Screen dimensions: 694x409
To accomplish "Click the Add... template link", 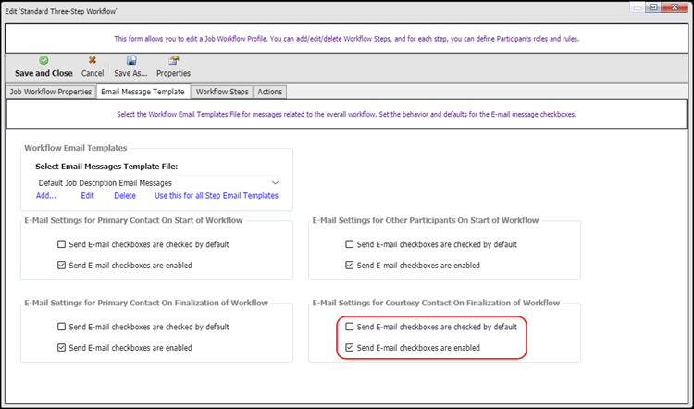I will (46, 195).
